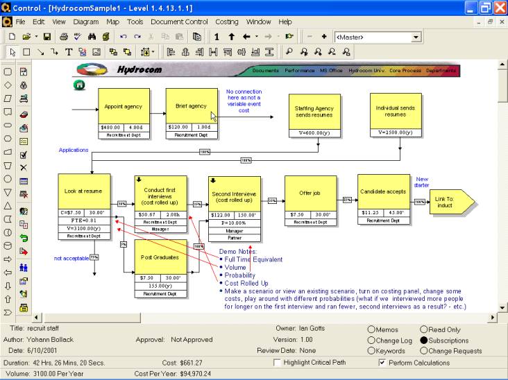Open the <Master> scenario dropdown
Viewport: 508px width, 380px height.
416,37
